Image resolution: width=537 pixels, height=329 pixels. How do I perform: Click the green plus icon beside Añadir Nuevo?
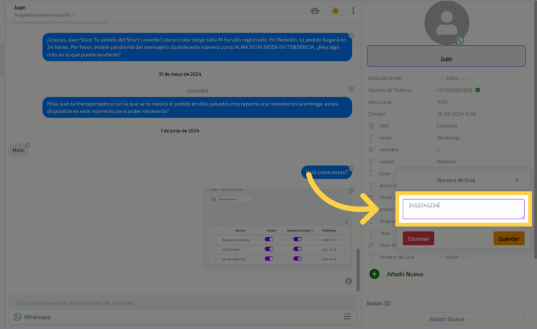[x=374, y=273]
